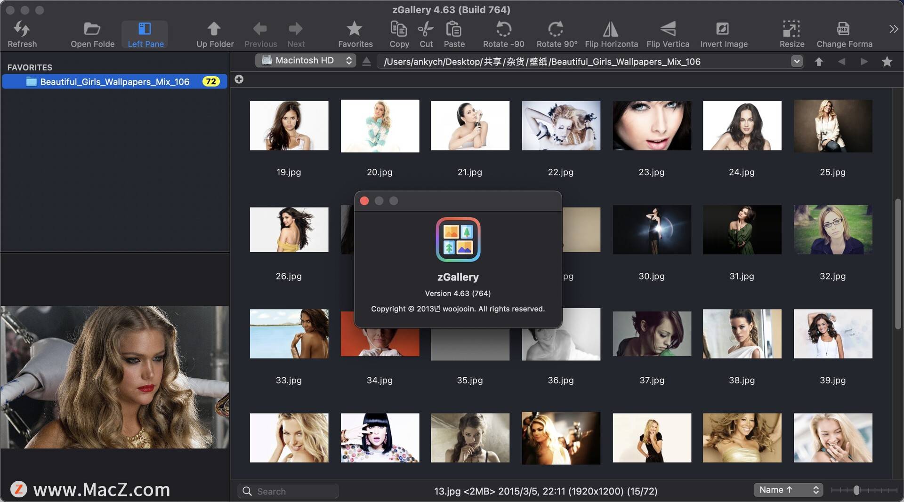The width and height of the screenshot is (904, 502).
Task: Click the Previous arrow in toolbar
Action: 260,29
